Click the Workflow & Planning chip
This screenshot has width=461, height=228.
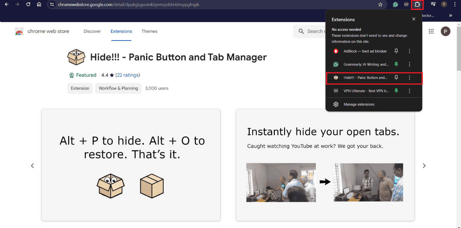point(118,88)
